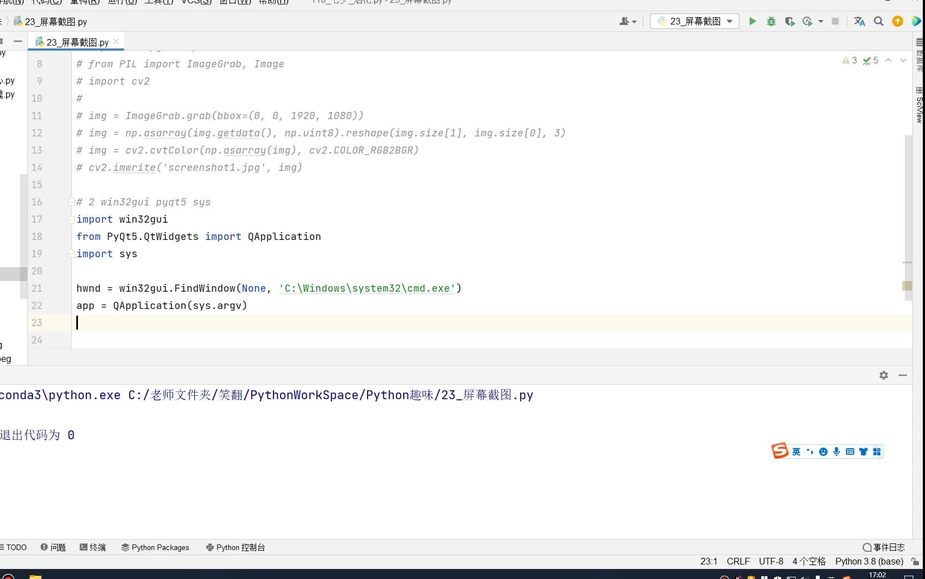Expand the profiler run options arrow

821,21
